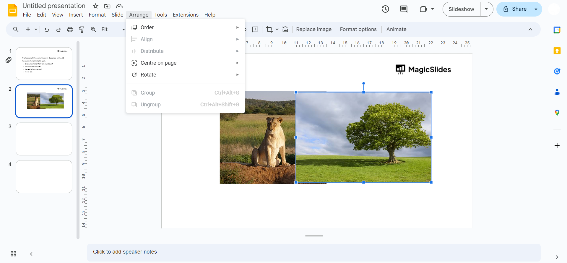Image resolution: width=567 pixels, height=263 pixels.
Task: Open the Help menu
Action: pos(210,15)
